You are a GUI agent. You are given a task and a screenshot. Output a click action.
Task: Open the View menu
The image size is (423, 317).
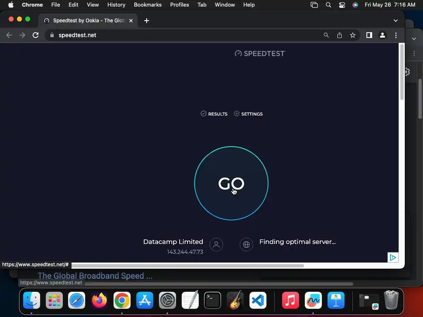click(x=93, y=5)
